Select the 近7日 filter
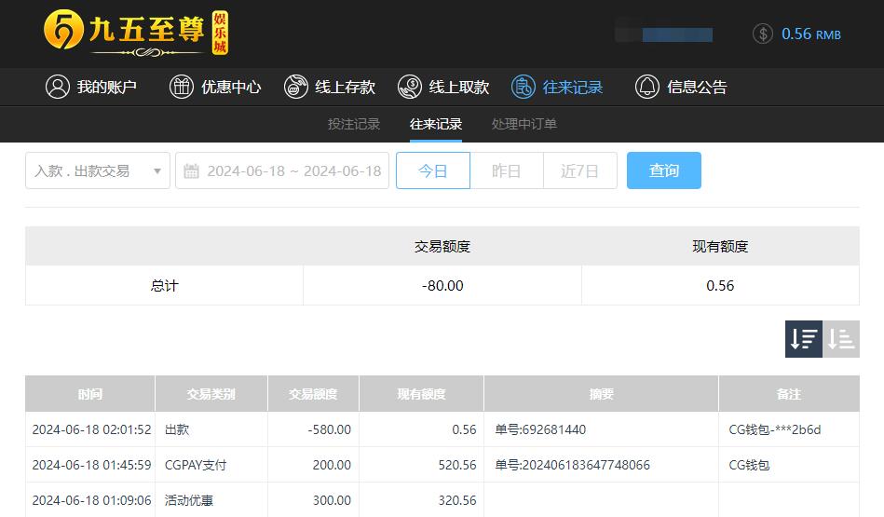Screen dimensions: 884x517 580,170
